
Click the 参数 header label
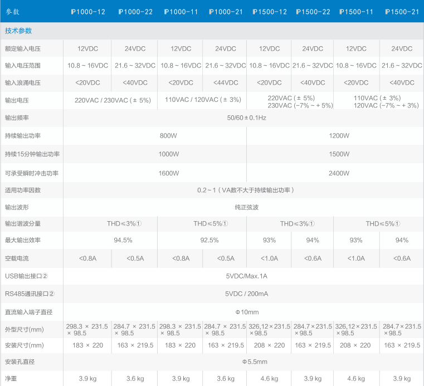click(x=13, y=12)
